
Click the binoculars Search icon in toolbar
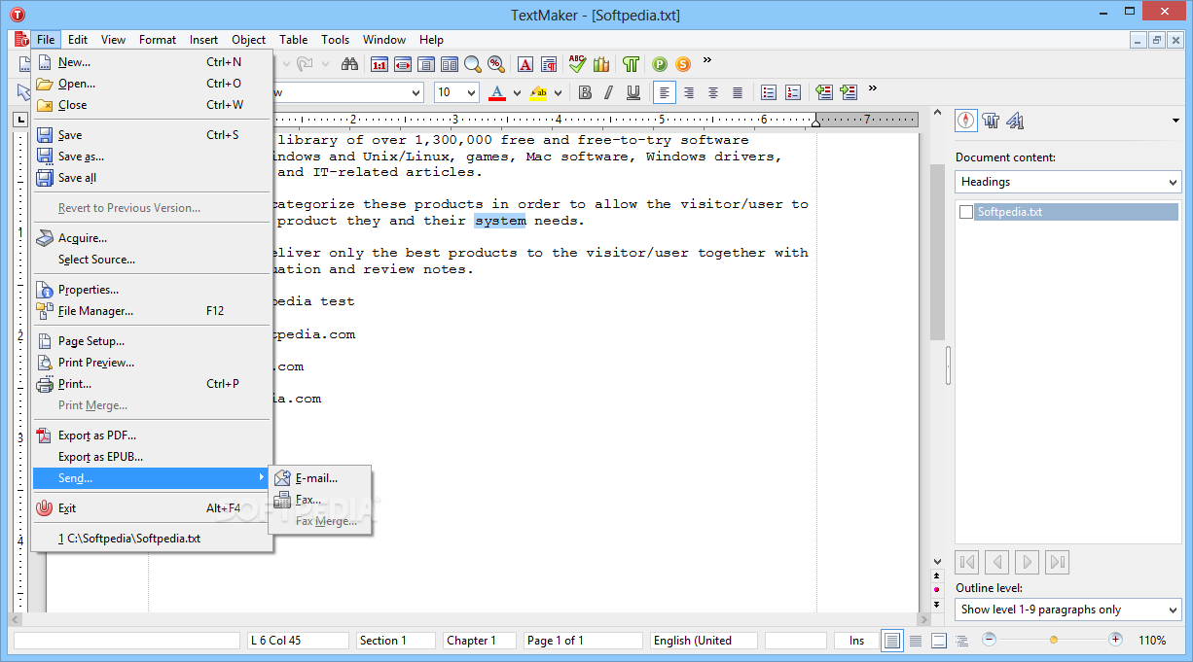tap(349, 64)
